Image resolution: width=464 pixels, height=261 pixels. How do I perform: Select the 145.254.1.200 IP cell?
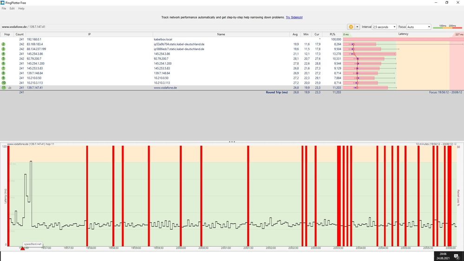tap(35, 64)
